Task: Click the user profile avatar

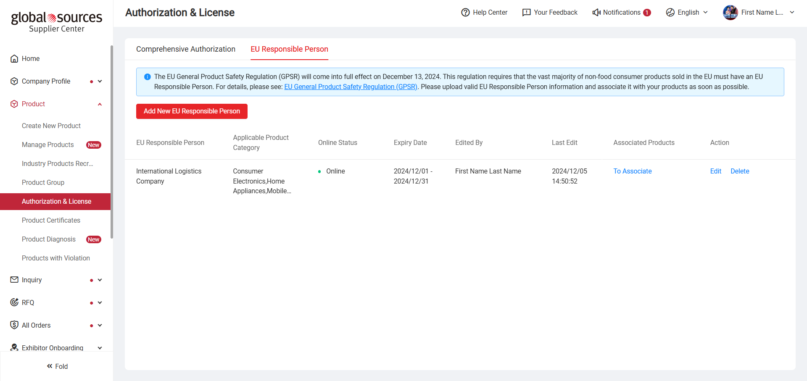Action: (730, 13)
